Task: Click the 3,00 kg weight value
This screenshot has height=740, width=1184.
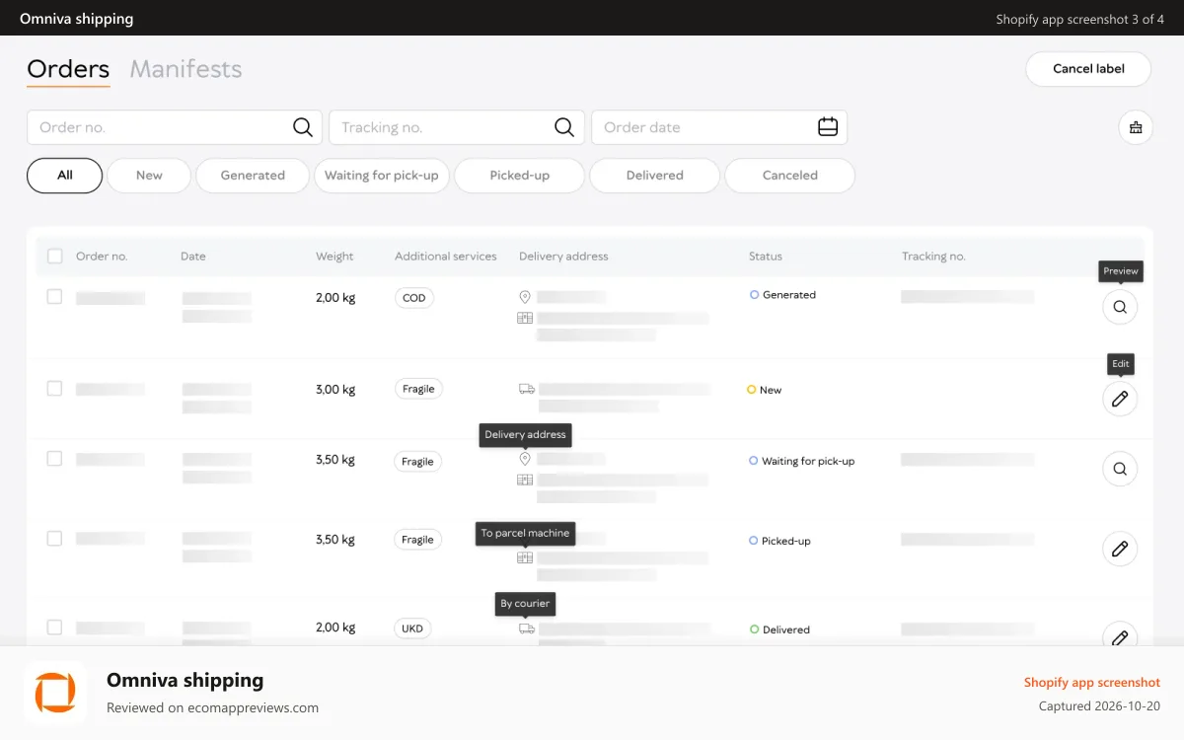Action: [x=335, y=390]
